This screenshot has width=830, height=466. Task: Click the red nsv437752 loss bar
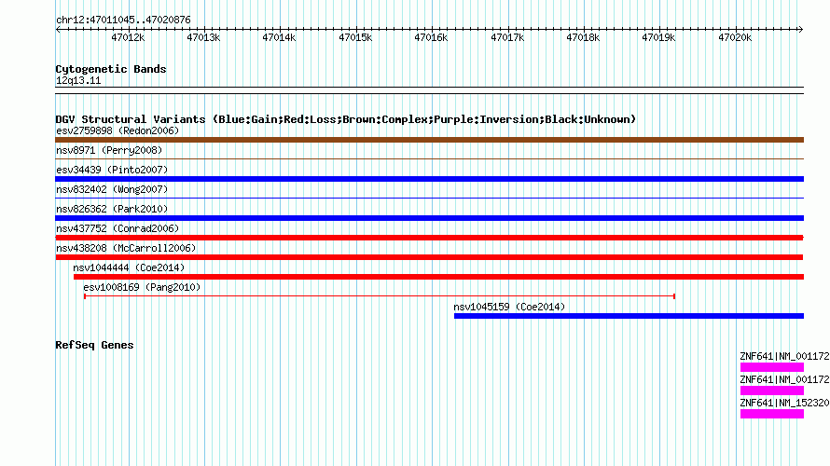click(x=429, y=238)
